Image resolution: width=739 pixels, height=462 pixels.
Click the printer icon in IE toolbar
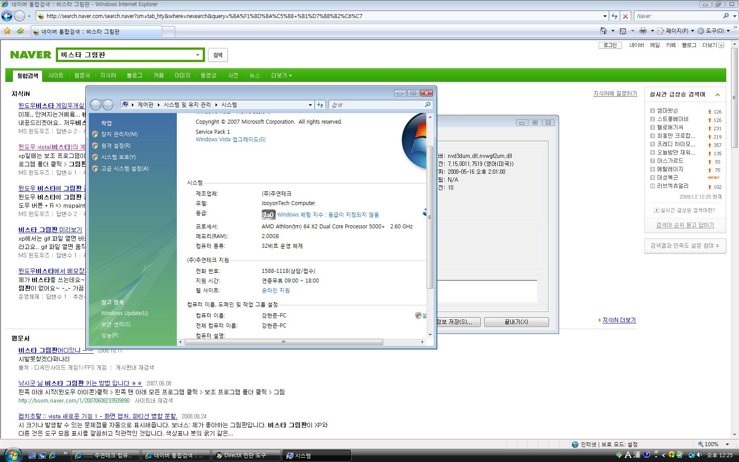point(643,31)
